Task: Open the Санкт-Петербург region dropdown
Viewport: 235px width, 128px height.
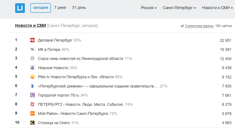Action: (179, 8)
